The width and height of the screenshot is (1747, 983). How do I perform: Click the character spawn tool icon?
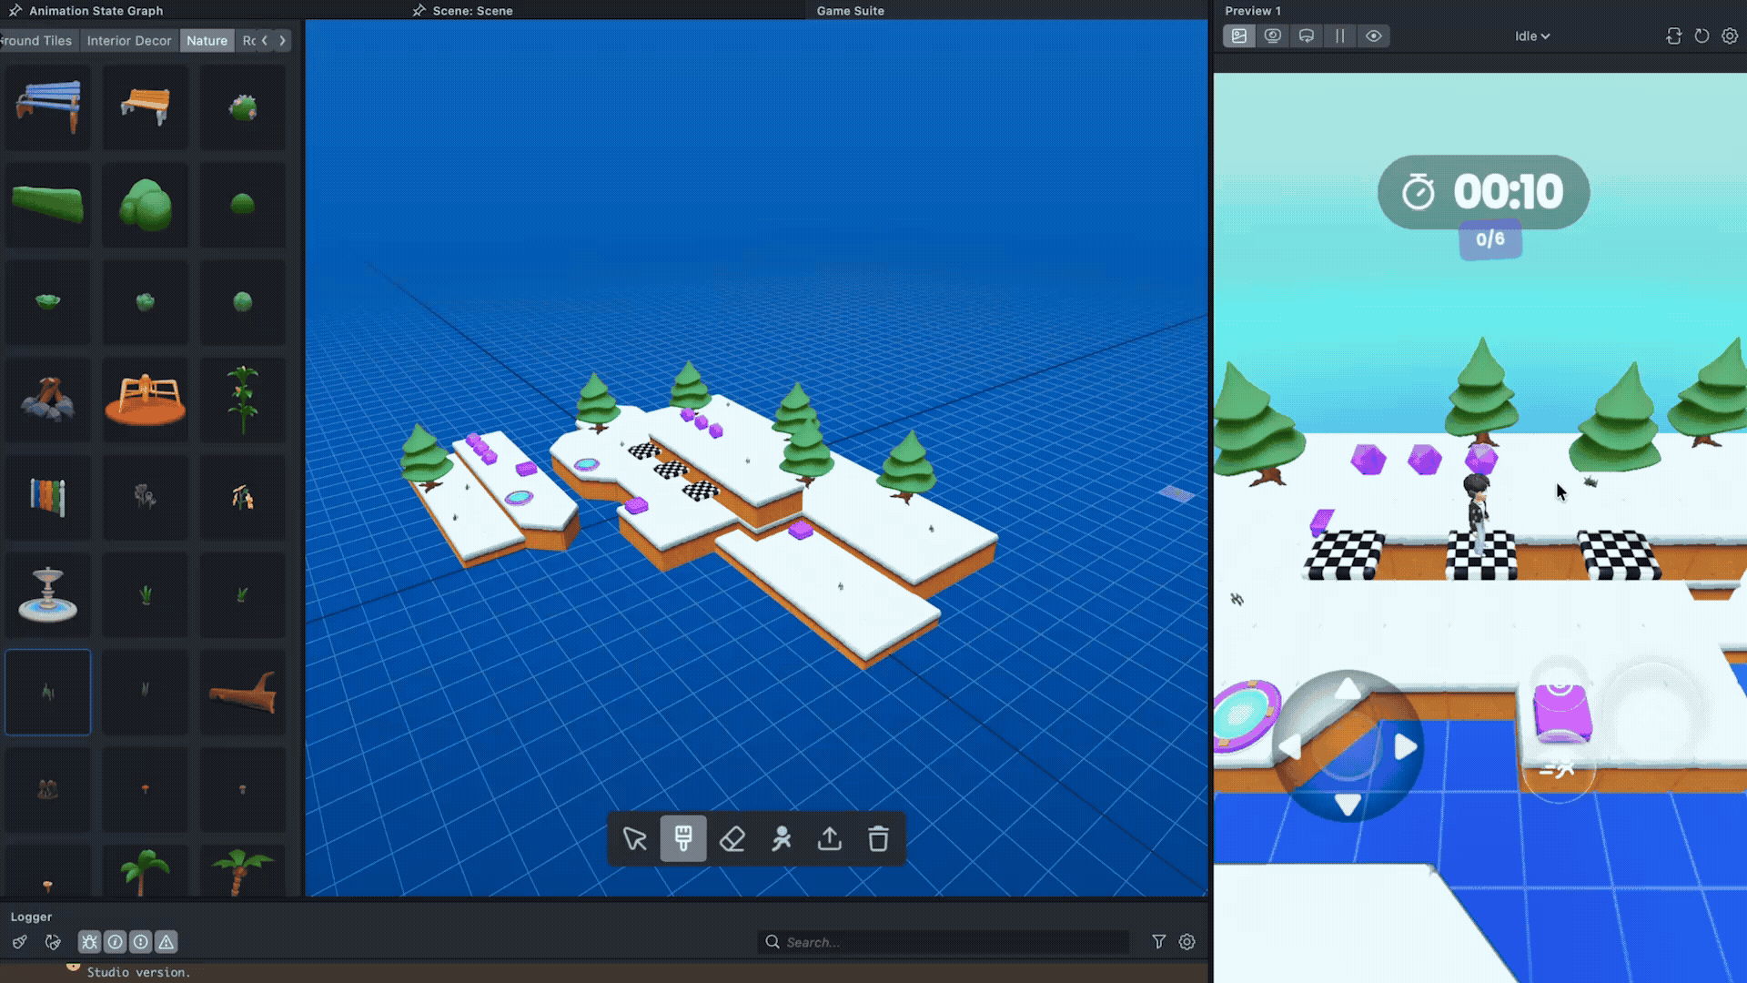781,838
